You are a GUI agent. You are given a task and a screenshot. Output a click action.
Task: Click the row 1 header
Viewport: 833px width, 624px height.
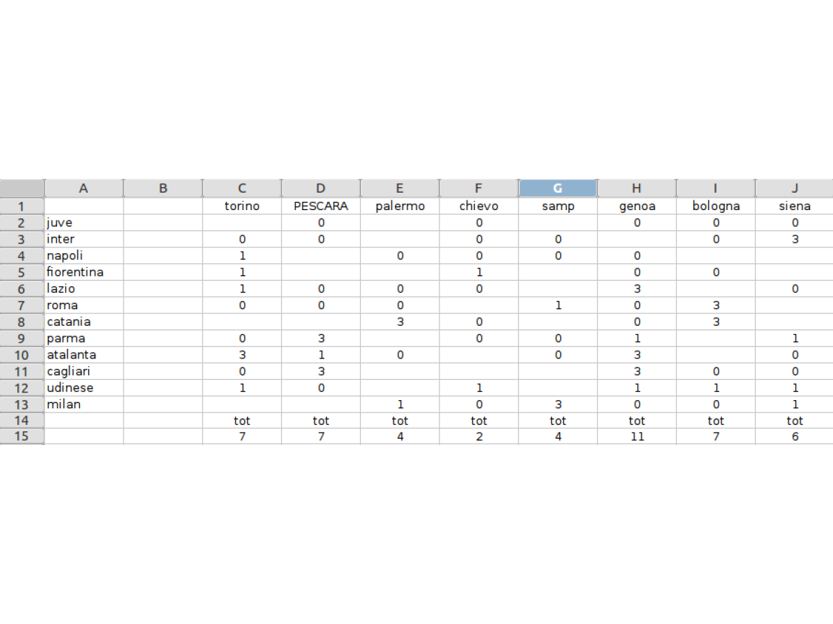click(x=22, y=206)
